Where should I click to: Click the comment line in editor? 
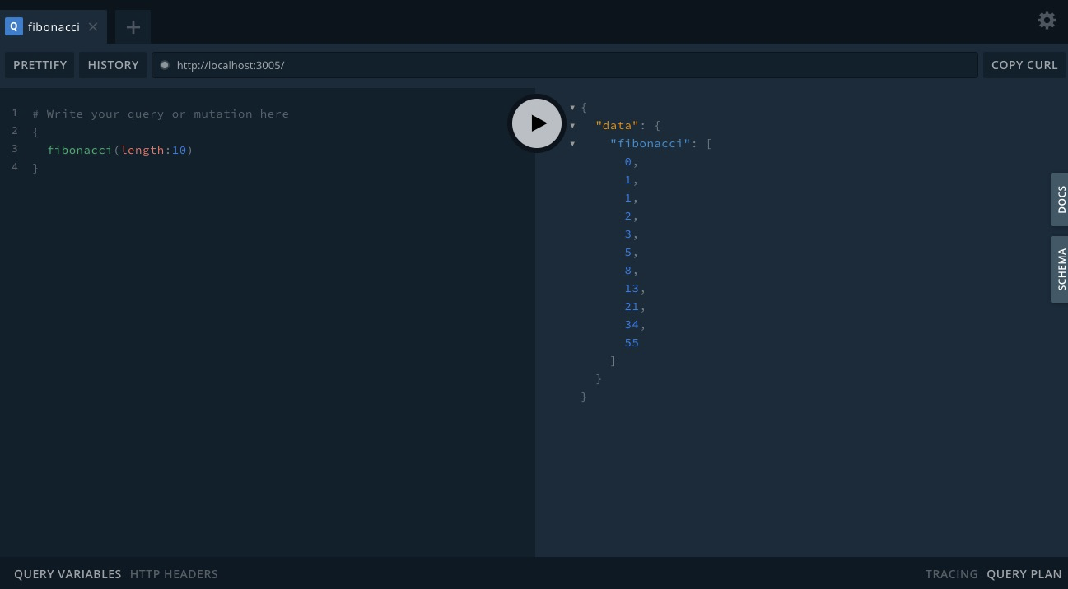click(161, 114)
